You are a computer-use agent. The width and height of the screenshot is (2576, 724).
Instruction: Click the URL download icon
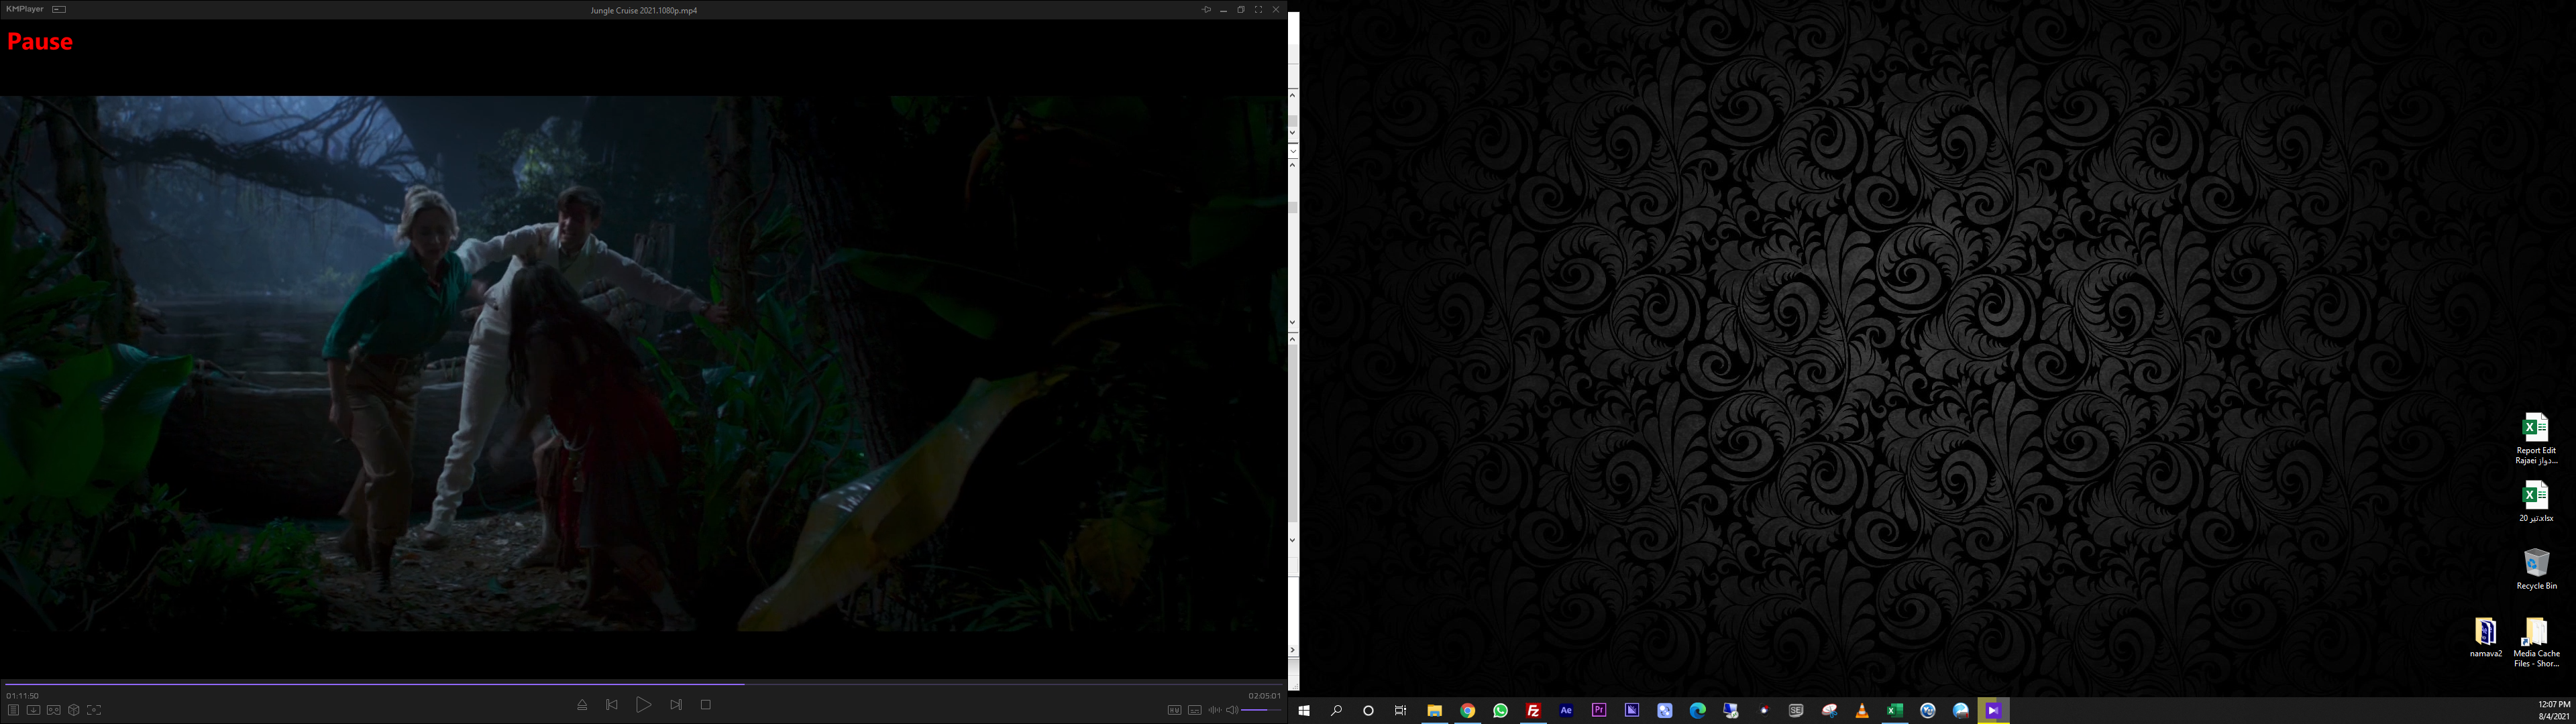pos(33,710)
